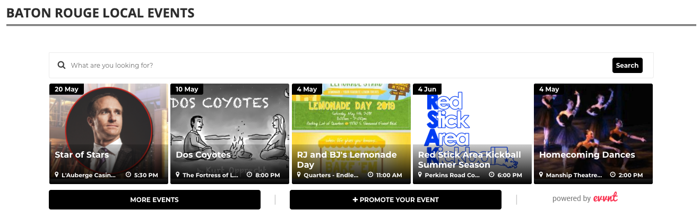The height and width of the screenshot is (219, 700).
Task: Click location pin icon for Perkins Road venue
Action: pos(420,175)
